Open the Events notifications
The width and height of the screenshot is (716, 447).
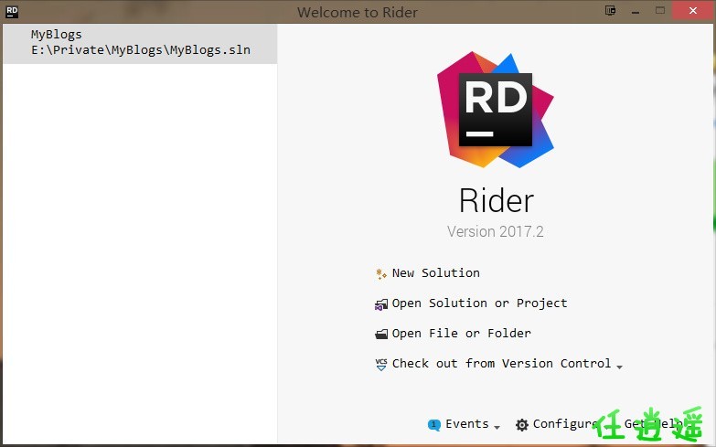coord(466,424)
